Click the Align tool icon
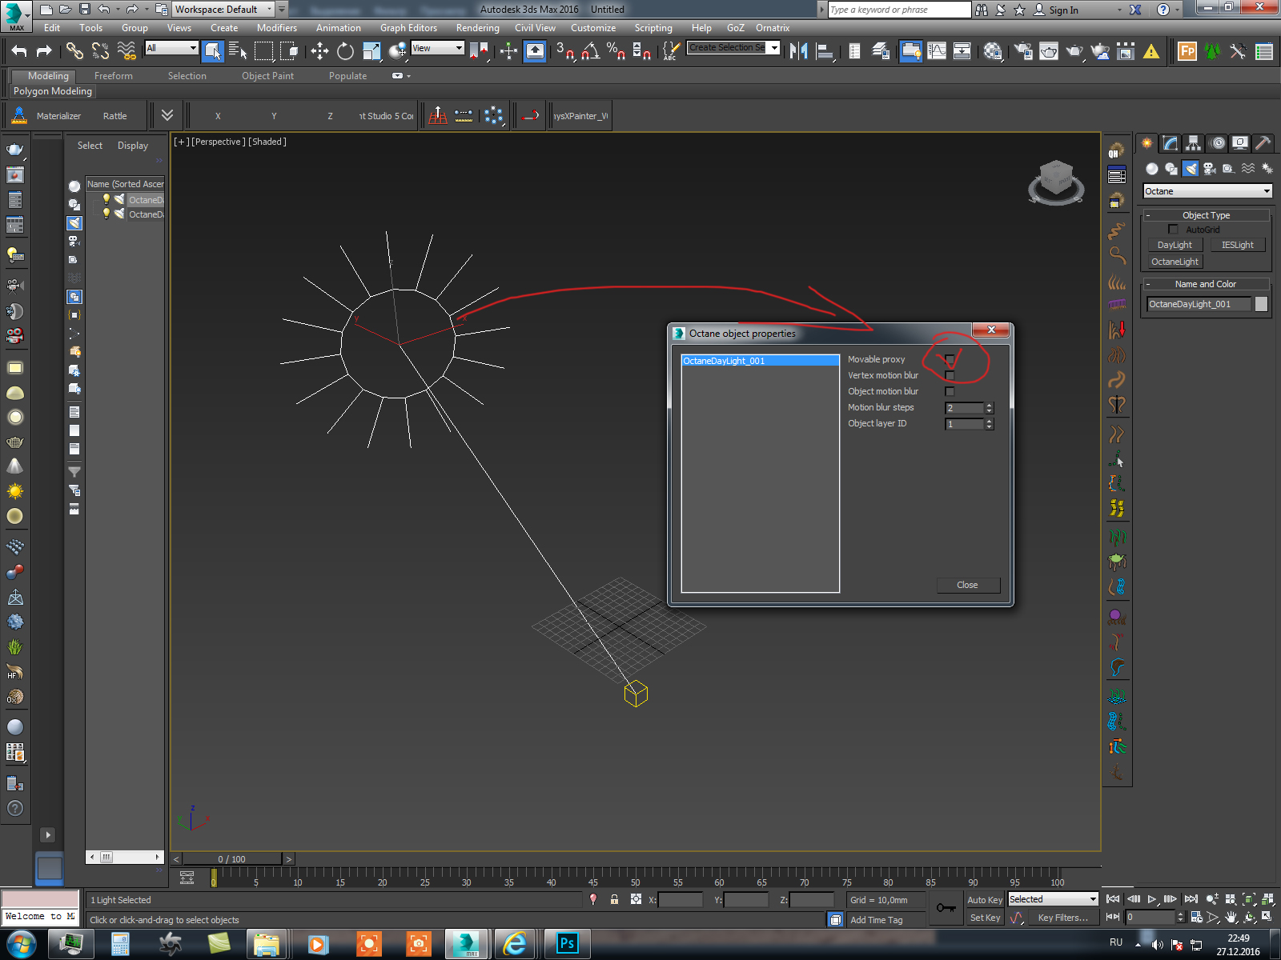The height and width of the screenshot is (960, 1281). (825, 51)
